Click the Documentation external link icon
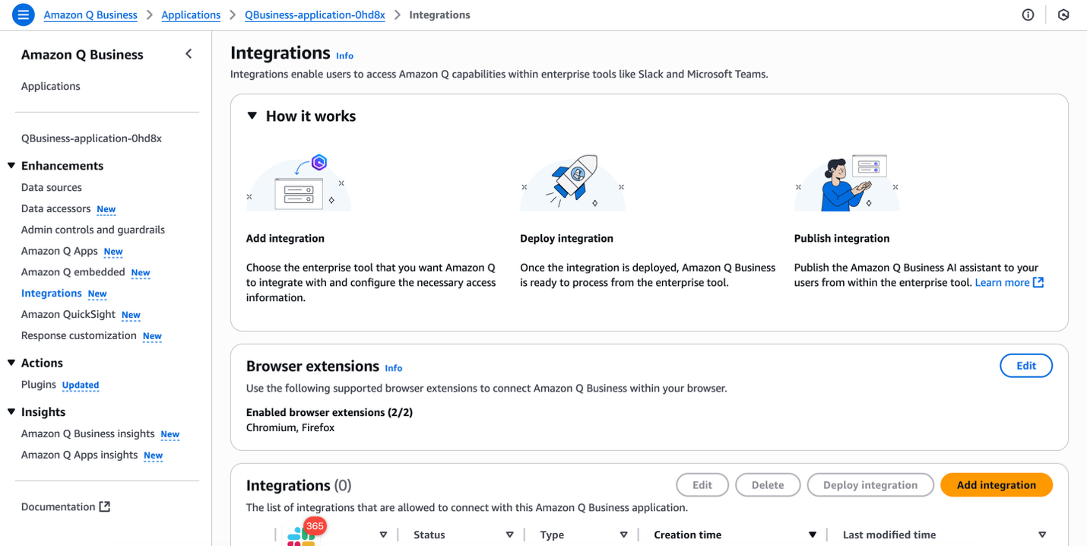1087x546 pixels. [105, 506]
